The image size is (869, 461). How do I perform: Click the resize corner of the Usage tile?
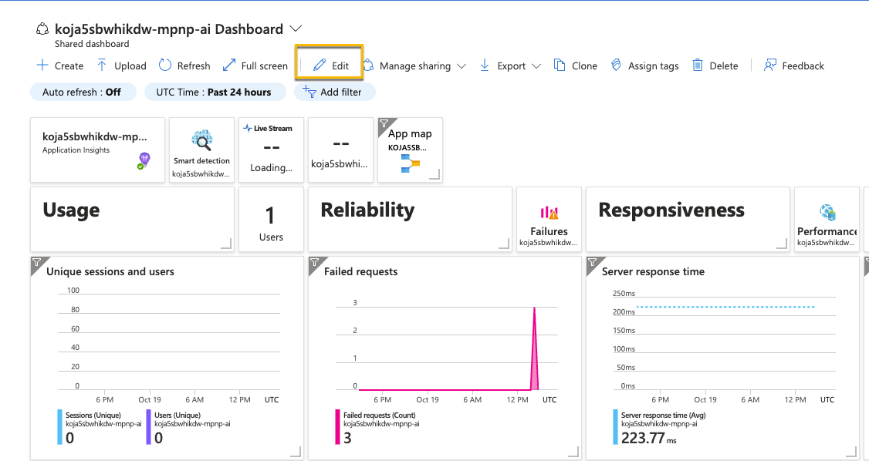point(227,244)
